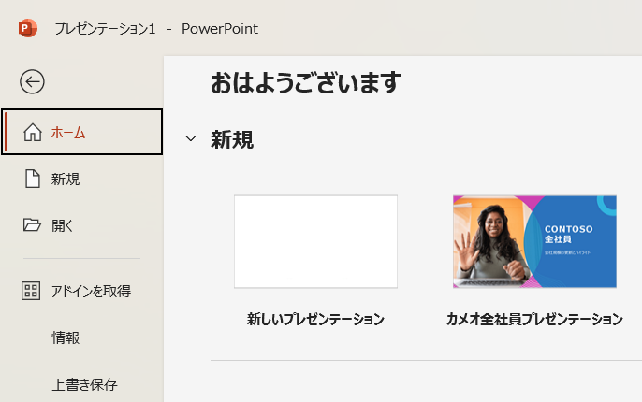Create a blank presentation from the white thumbnail
This screenshot has height=402, width=642.
click(x=315, y=242)
